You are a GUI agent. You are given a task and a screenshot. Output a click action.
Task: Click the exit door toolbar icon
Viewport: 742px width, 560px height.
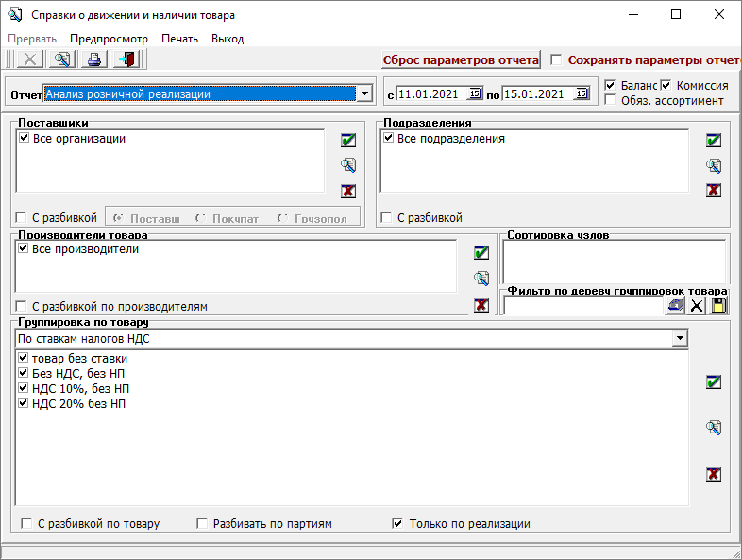(x=125, y=59)
